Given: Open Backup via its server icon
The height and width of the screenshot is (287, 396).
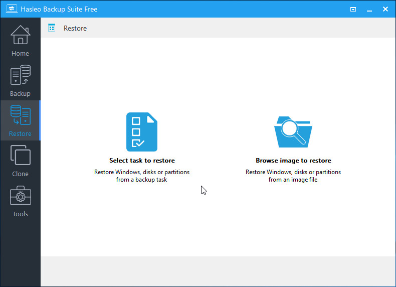Looking at the screenshot, I should click(x=20, y=75).
